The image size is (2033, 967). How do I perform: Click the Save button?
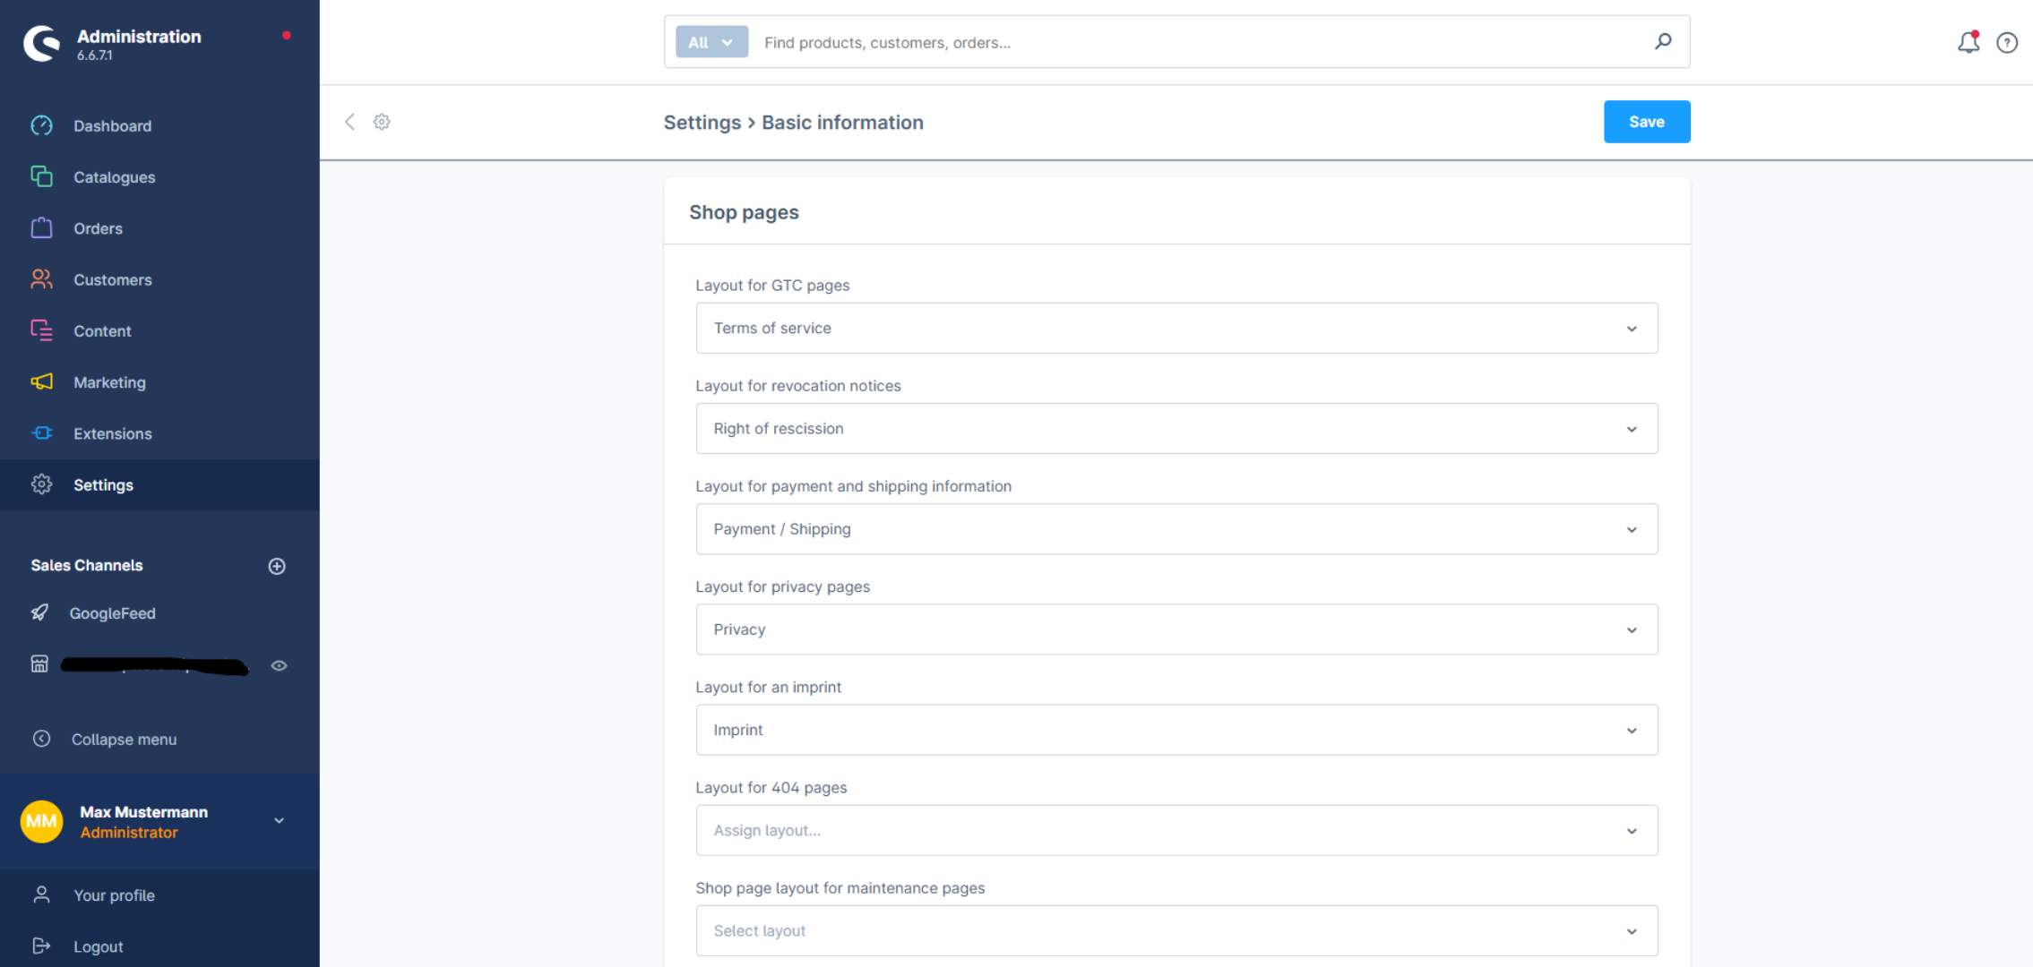1647,121
